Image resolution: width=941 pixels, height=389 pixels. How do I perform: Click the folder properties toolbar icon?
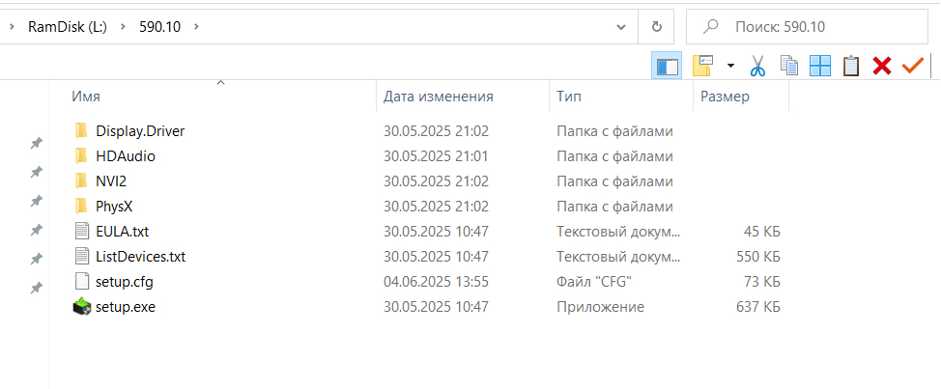[x=702, y=66]
